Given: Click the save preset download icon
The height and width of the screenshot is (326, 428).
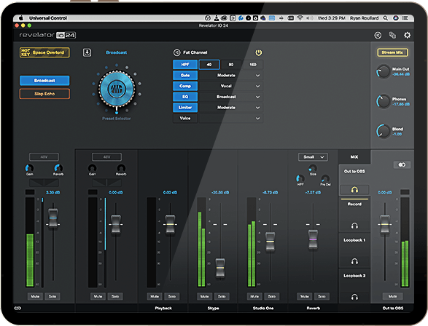Looking at the screenshot, I should 87,52.
